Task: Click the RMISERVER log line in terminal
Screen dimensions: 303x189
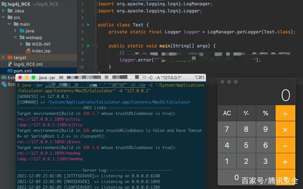Action: [x=89, y=181]
